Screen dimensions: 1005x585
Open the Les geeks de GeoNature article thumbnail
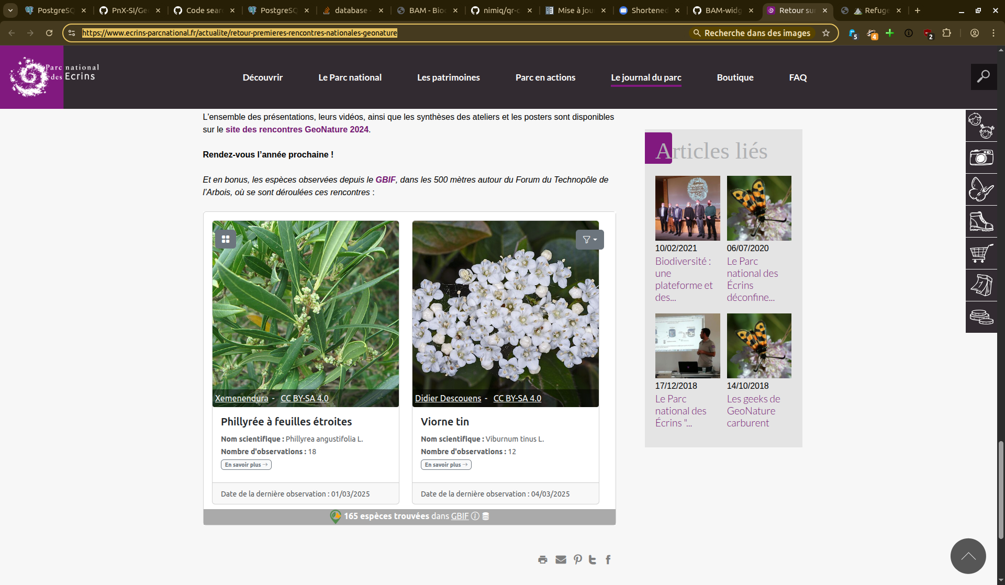tap(758, 346)
